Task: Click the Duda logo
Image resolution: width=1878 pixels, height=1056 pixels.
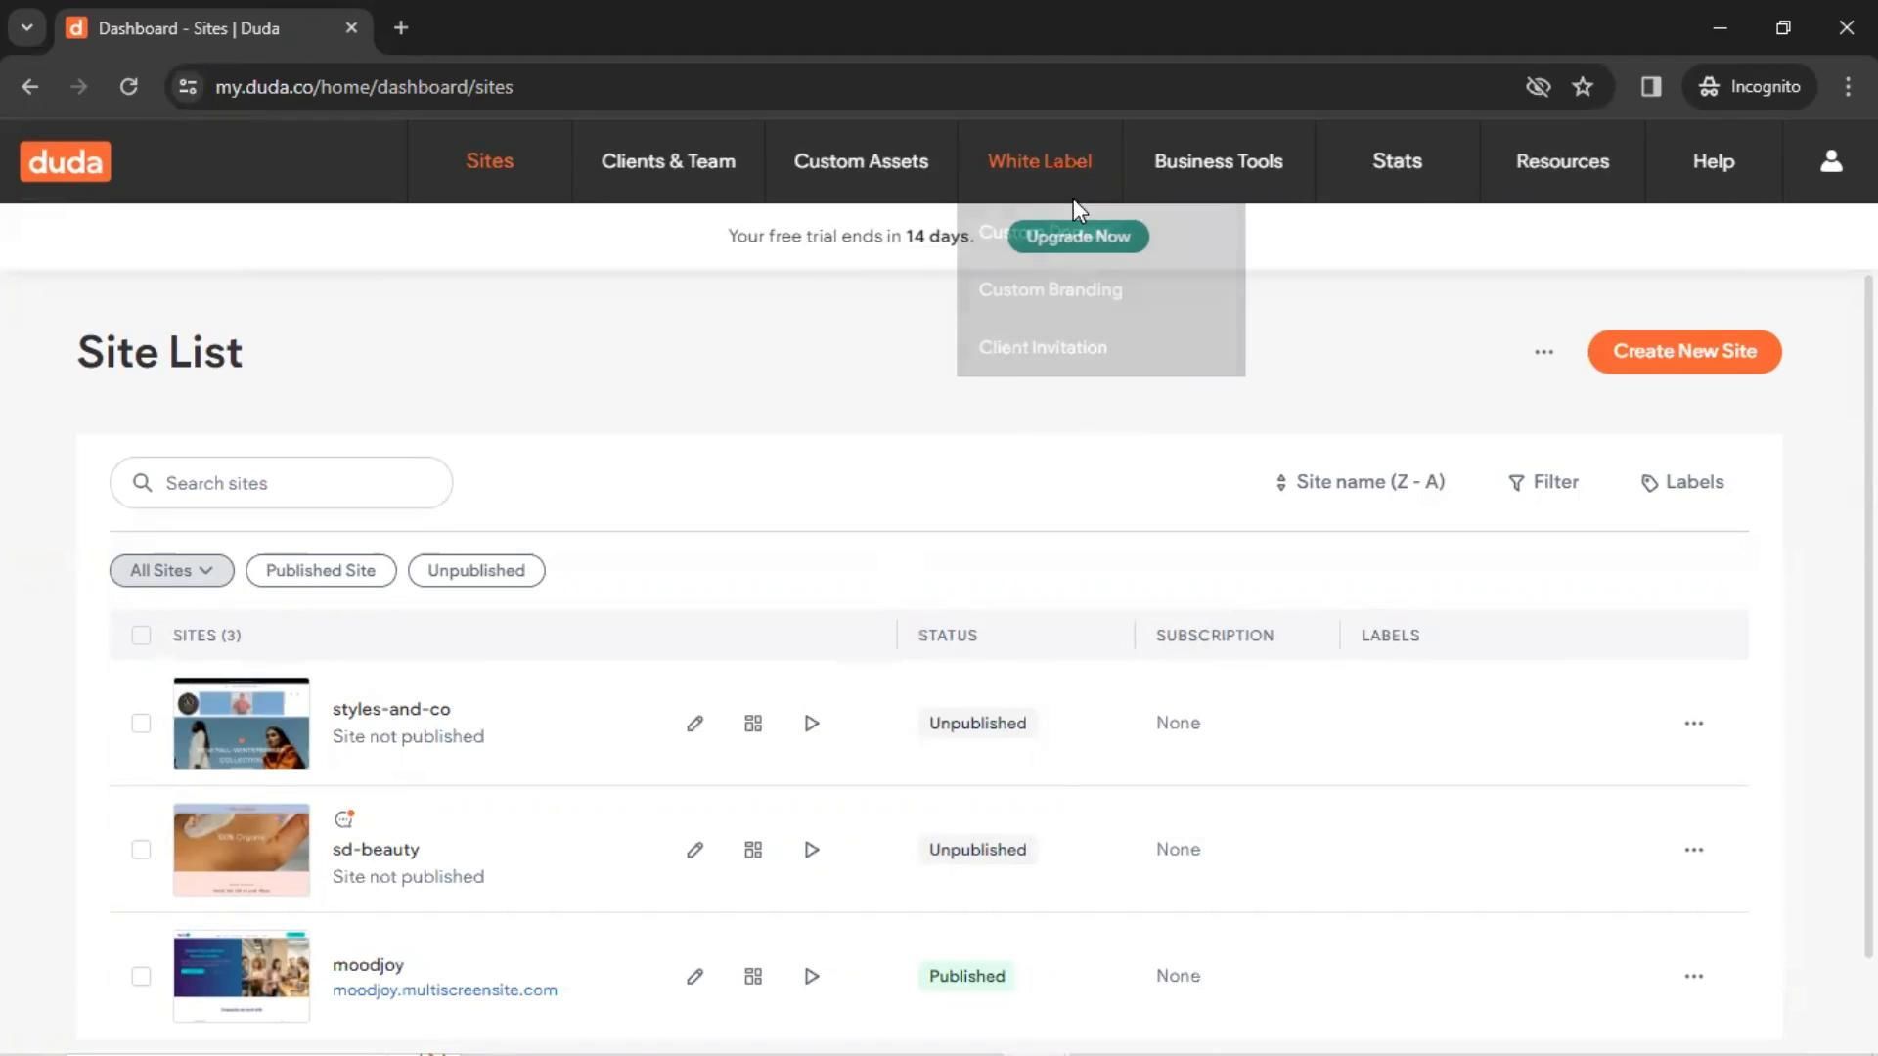Action: point(66,161)
